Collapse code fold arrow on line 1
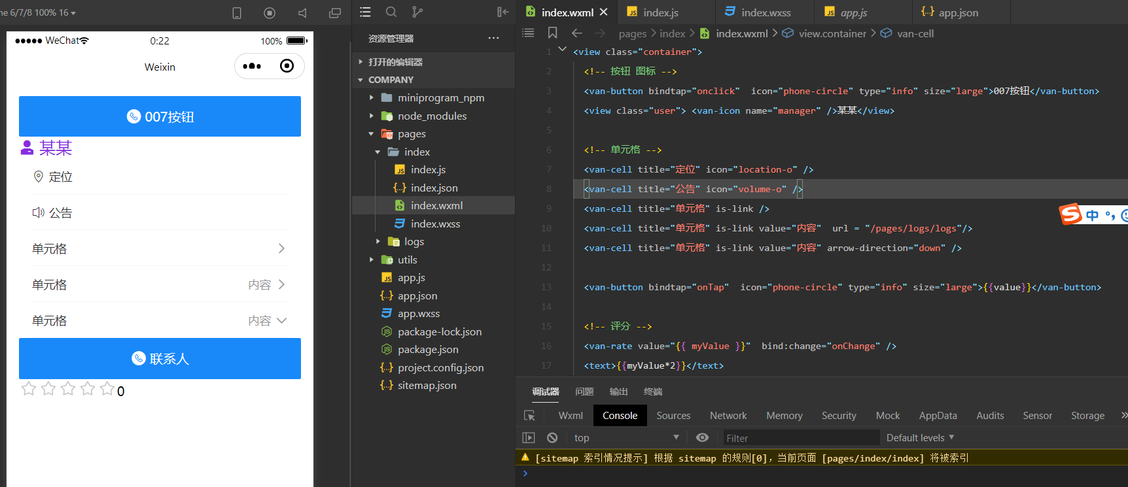1128x487 pixels. click(x=562, y=49)
